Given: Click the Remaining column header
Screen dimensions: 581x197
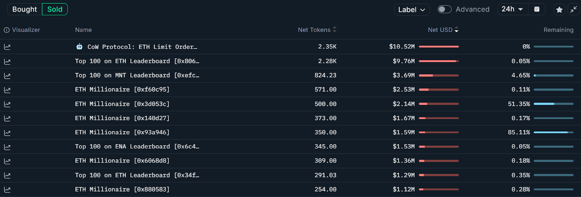Looking at the screenshot, I should coord(558,30).
